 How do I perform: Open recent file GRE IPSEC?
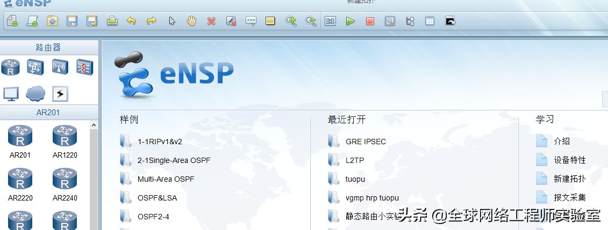(x=365, y=142)
